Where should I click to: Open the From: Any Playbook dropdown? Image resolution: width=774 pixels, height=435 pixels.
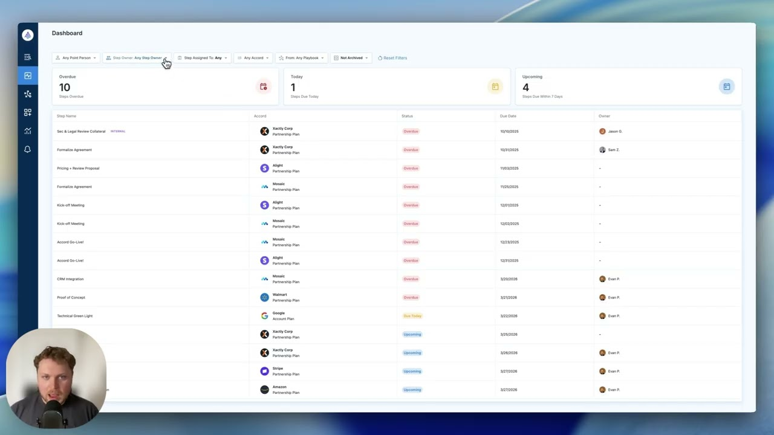point(301,58)
